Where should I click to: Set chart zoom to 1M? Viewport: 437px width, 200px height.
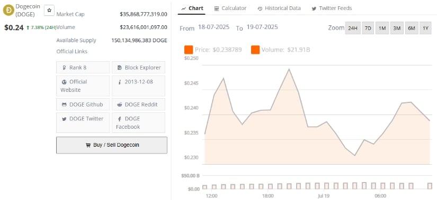coord(382,28)
